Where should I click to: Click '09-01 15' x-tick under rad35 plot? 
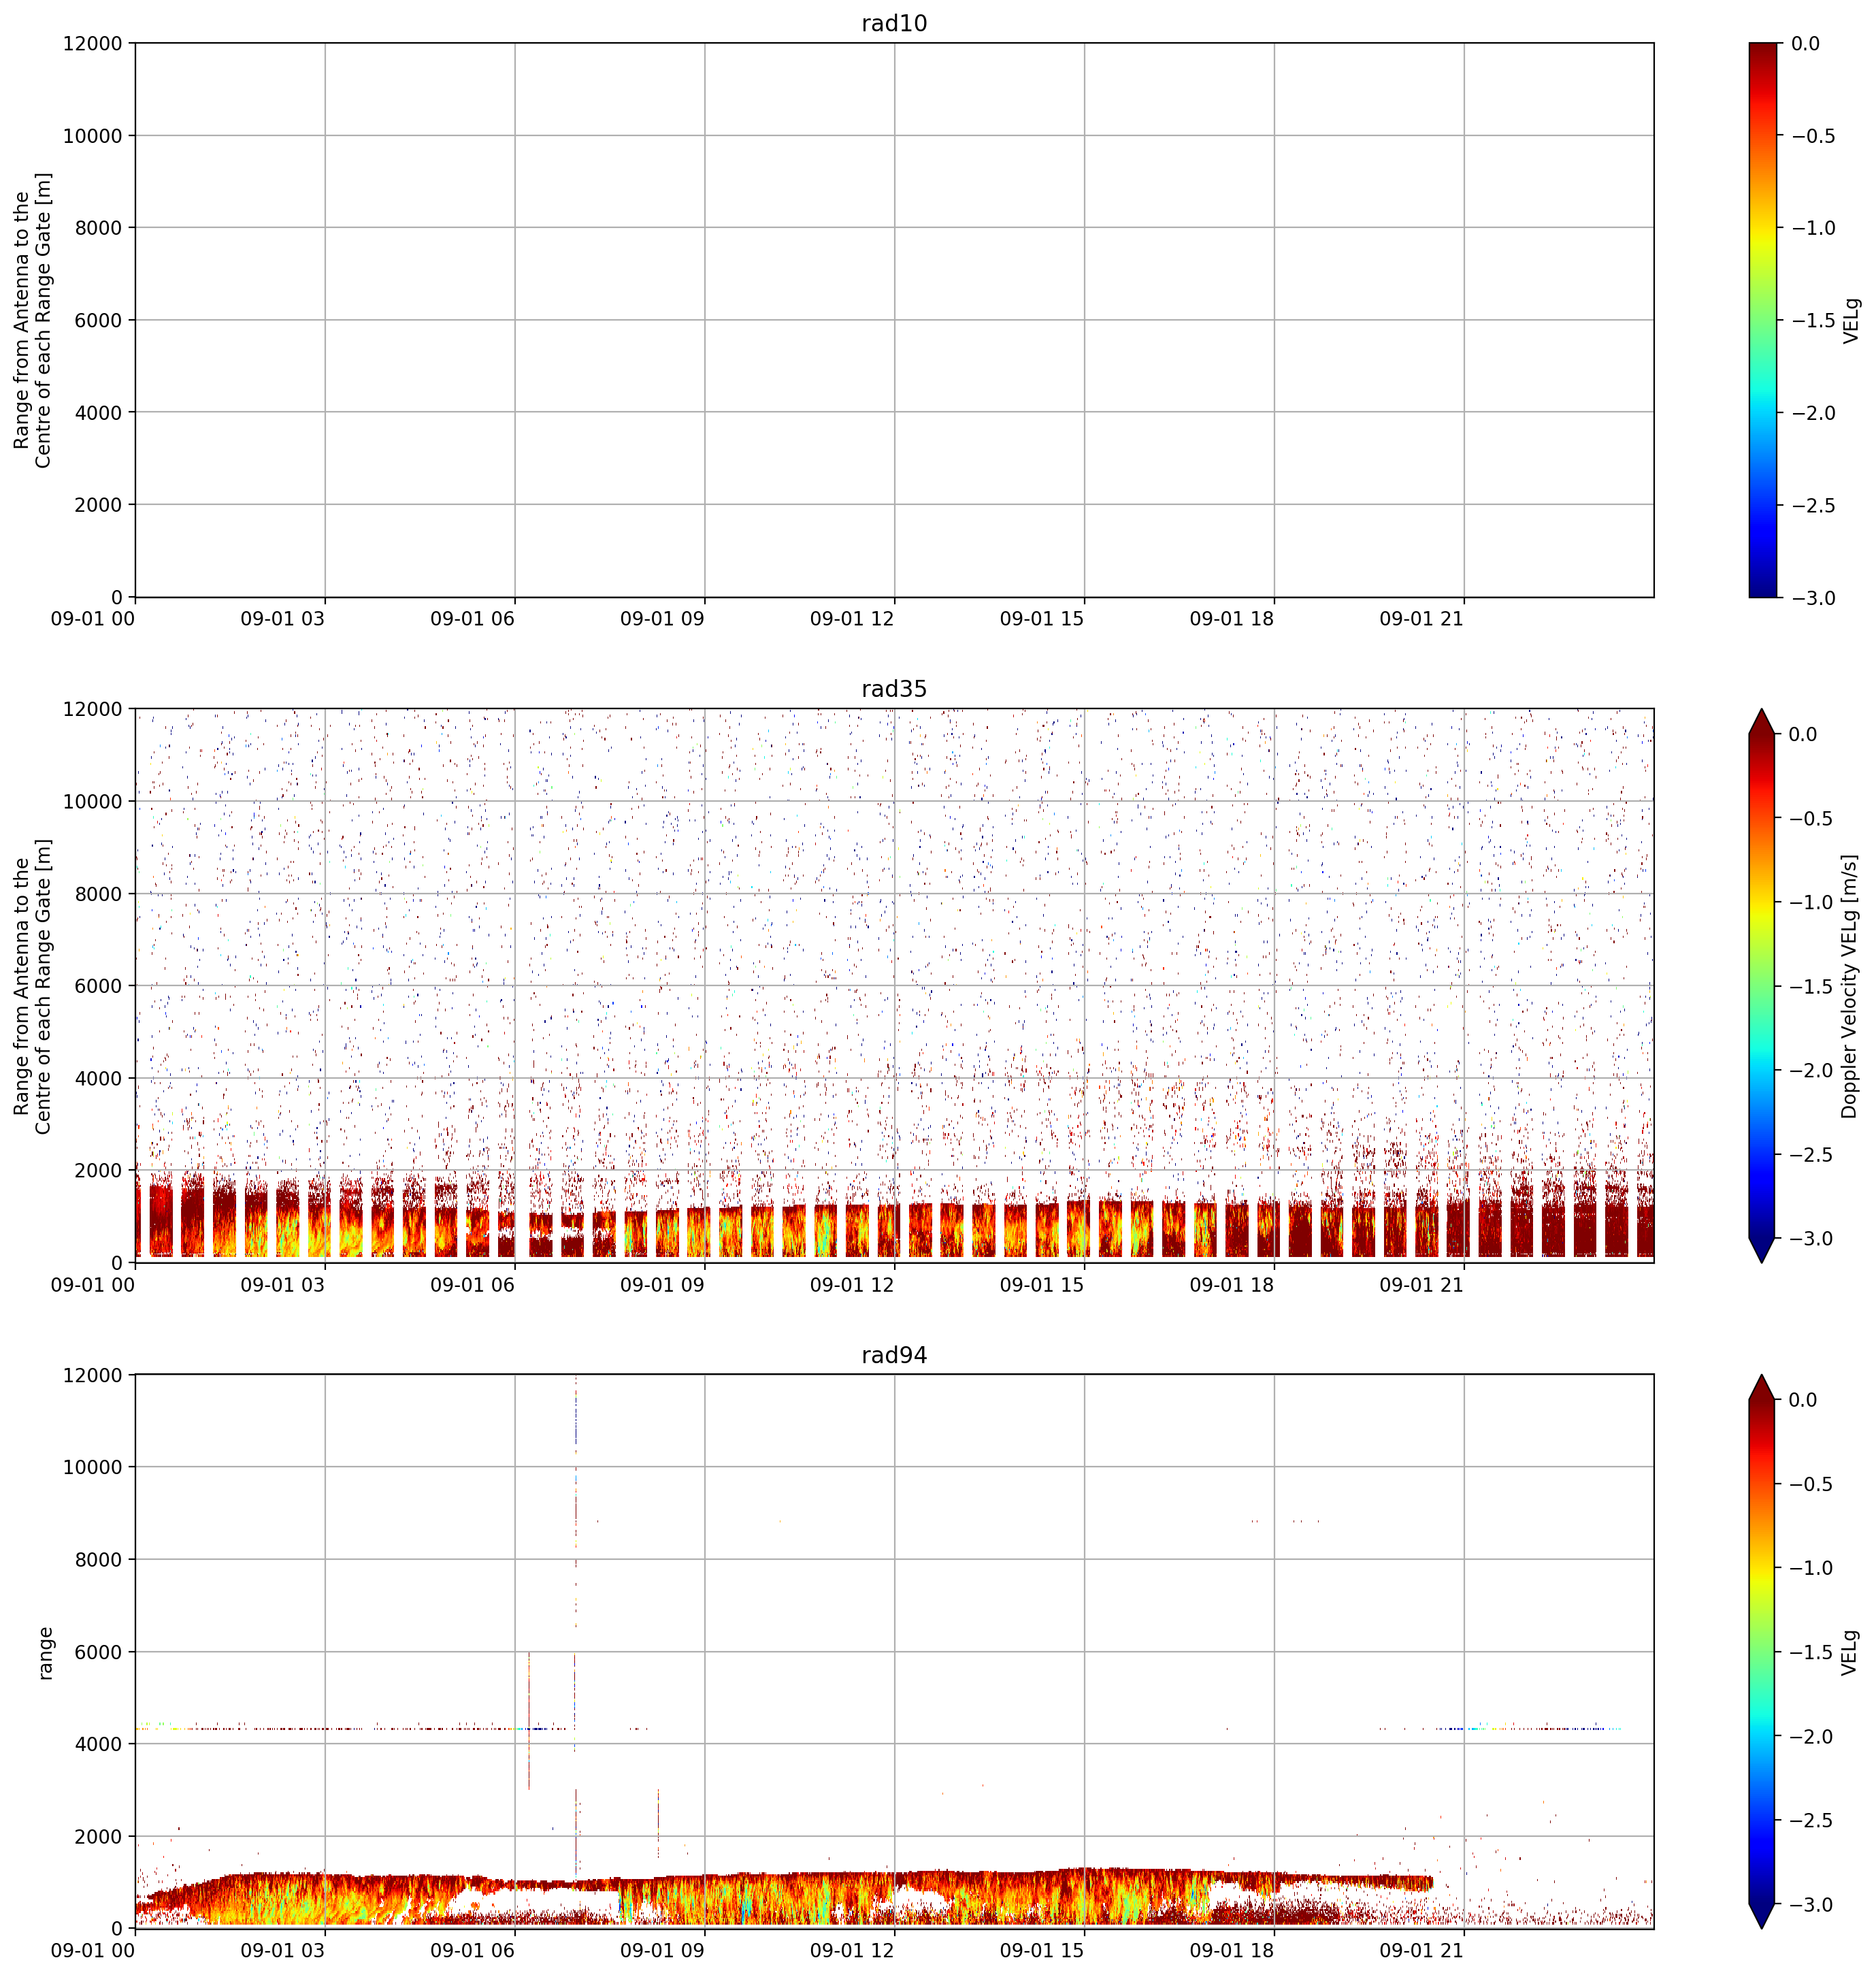click(1042, 1285)
